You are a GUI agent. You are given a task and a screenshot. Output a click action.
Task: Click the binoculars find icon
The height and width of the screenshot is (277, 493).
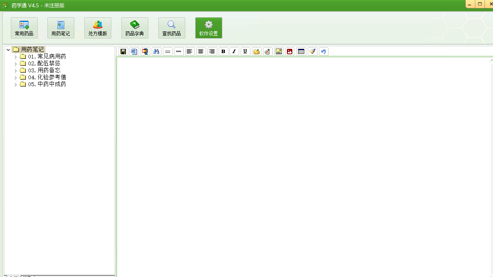[156, 52]
